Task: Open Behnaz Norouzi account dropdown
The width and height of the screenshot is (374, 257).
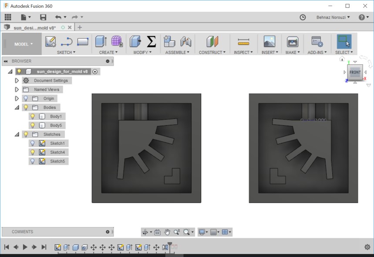Action: [x=333, y=17]
